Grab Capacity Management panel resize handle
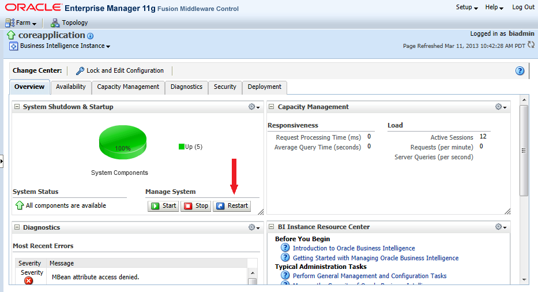The height and width of the screenshot is (292, 538). coord(508,211)
